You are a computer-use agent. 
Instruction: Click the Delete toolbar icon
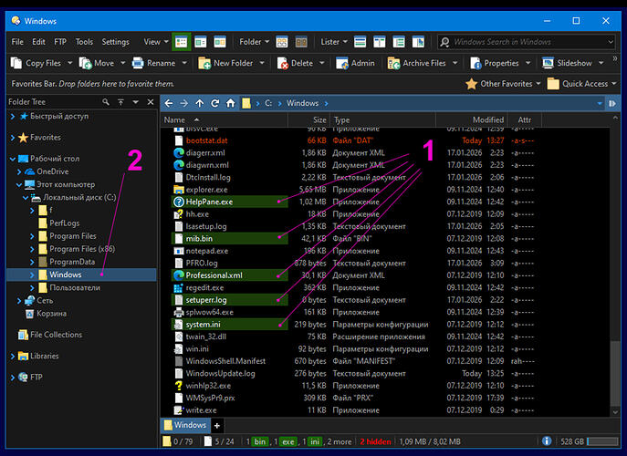tap(283, 63)
